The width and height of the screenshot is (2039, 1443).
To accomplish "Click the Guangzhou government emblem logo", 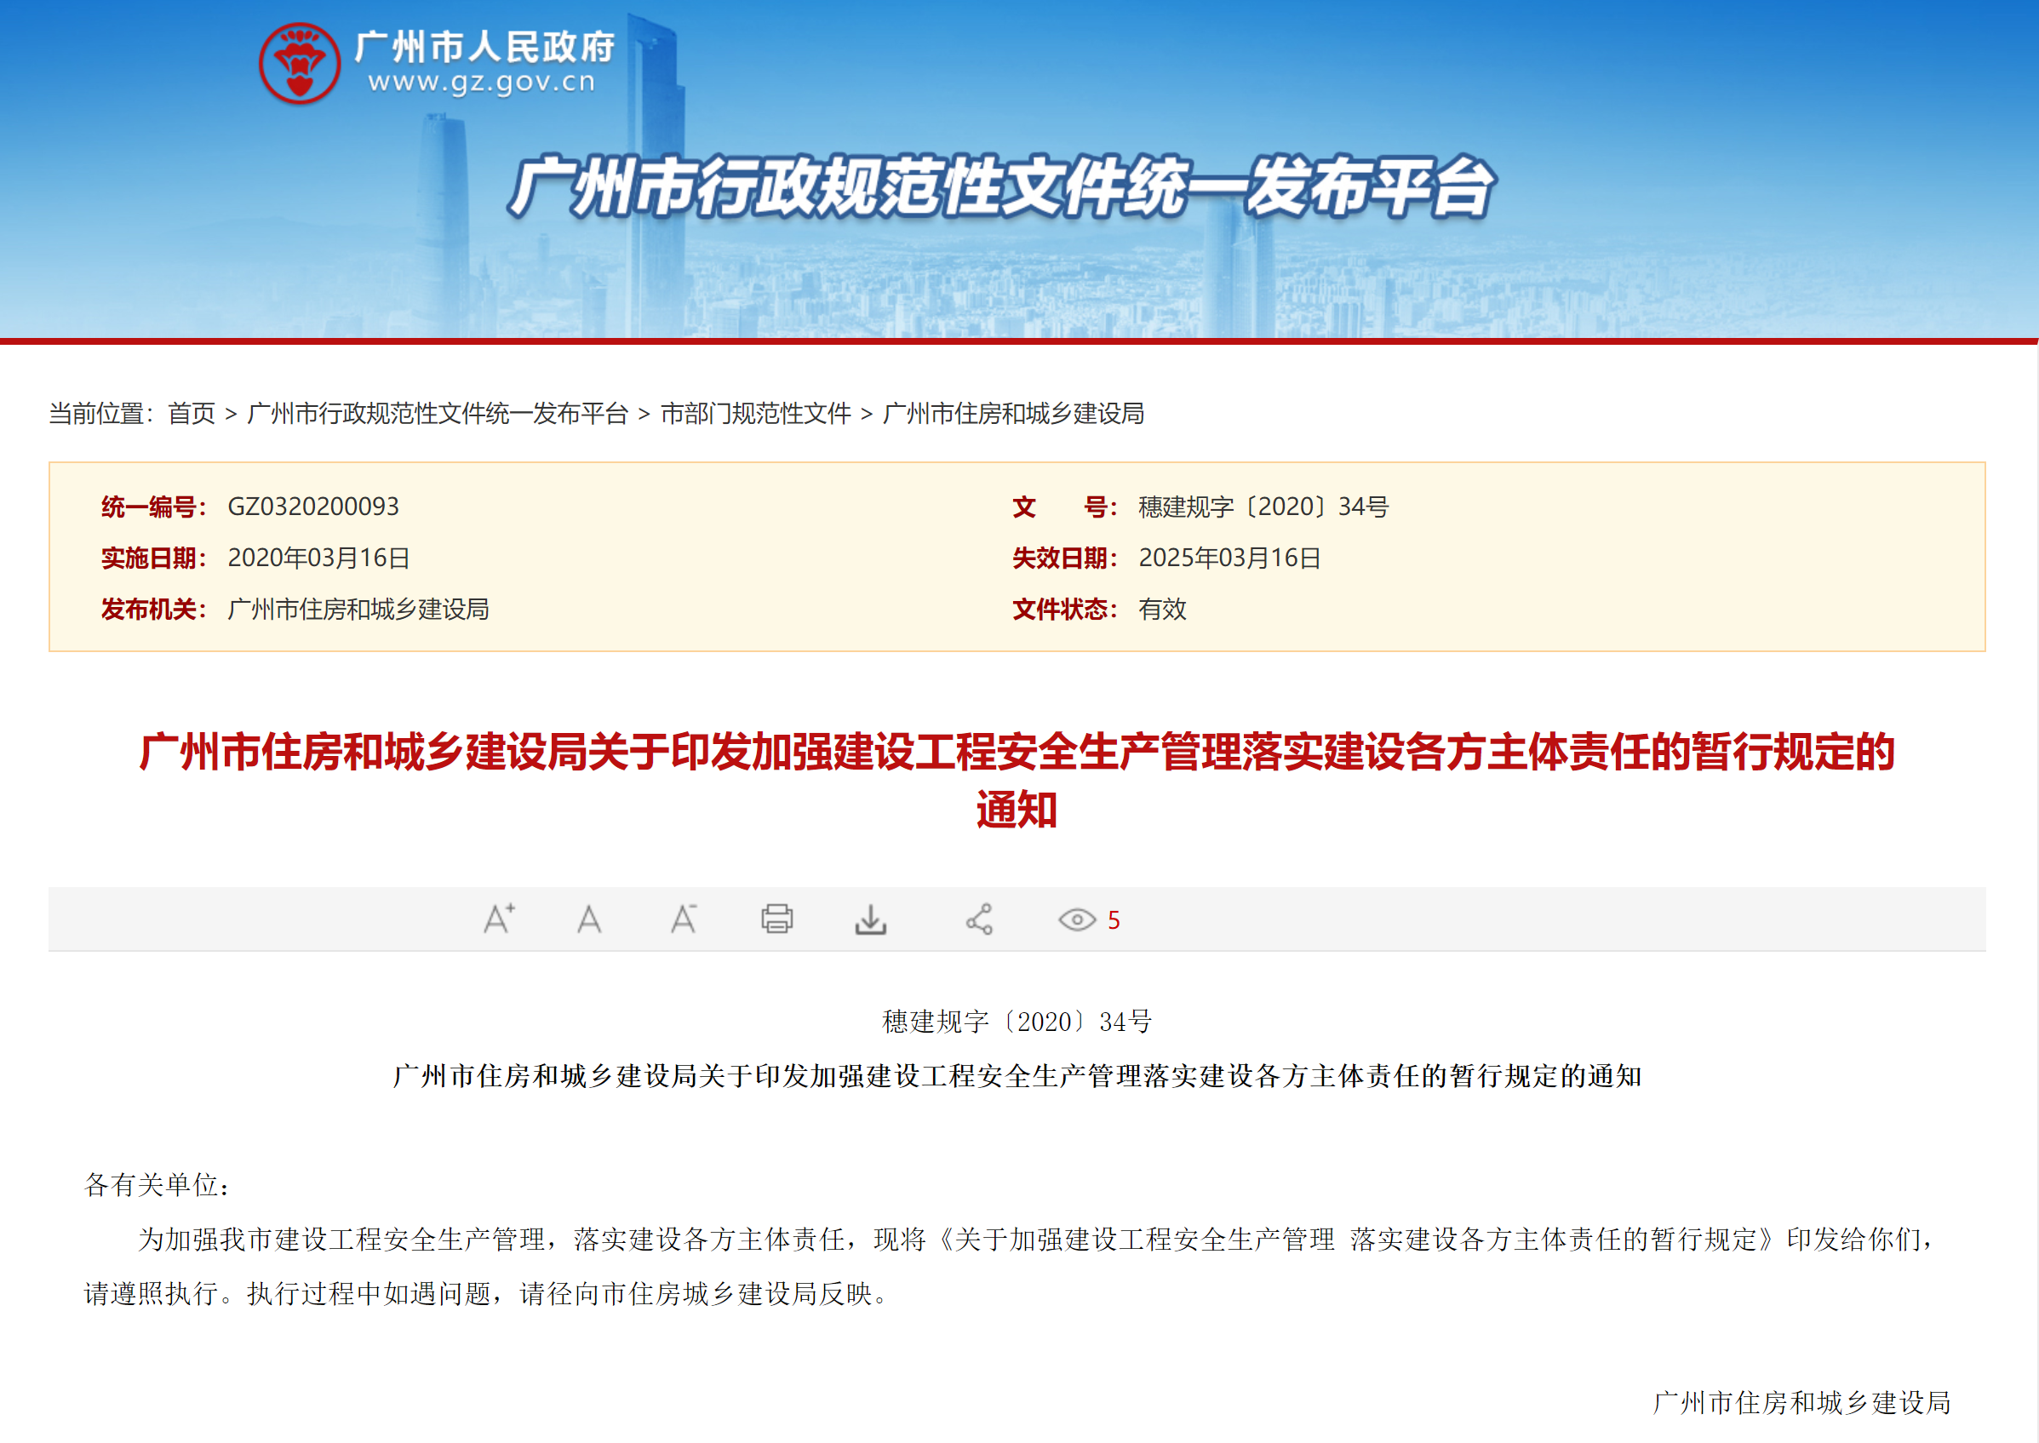I will click(x=300, y=63).
